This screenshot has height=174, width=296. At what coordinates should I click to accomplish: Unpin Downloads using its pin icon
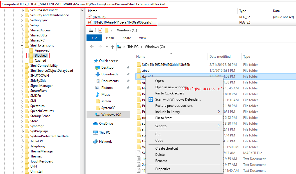click(x=128, y=74)
